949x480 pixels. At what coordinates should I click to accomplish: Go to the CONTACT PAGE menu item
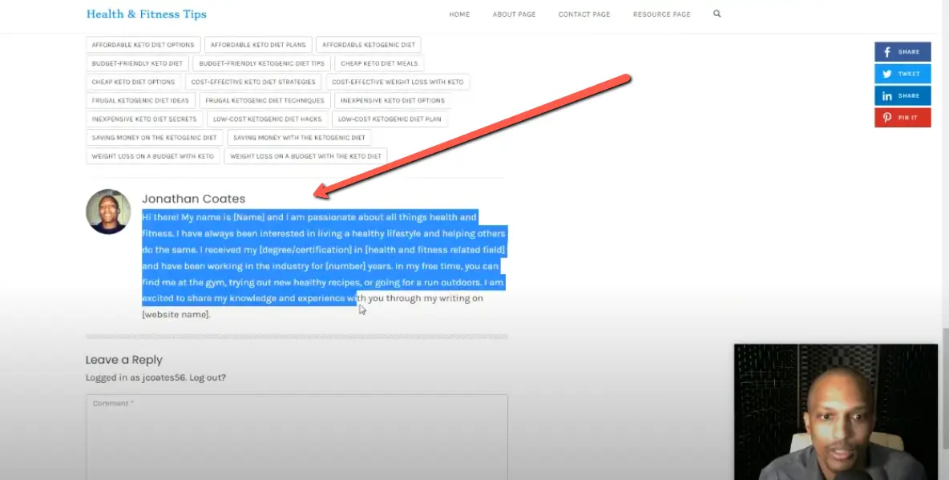tap(584, 14)
